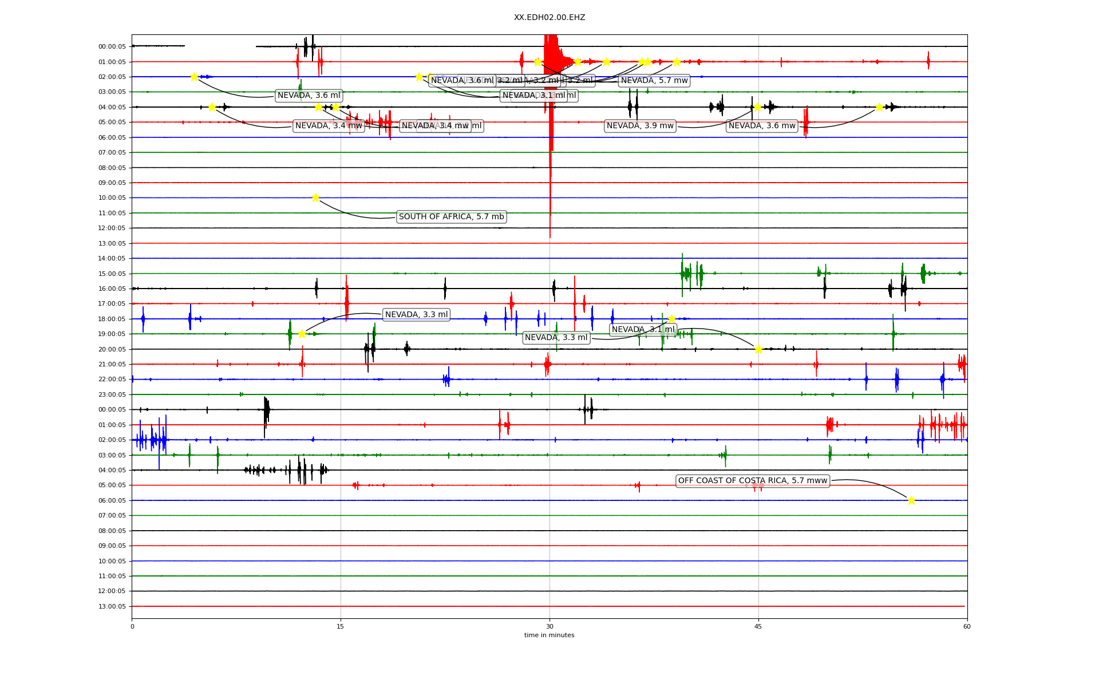Screen dimensions: 1099x687
Task: Click the 23:00:05 row time label
Action: (112, 395)
